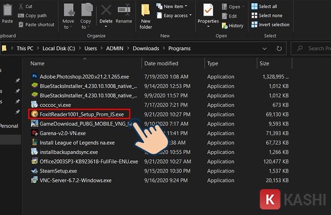
Task: Navigate to This PC in the address bar
Action: click(25, 49)
